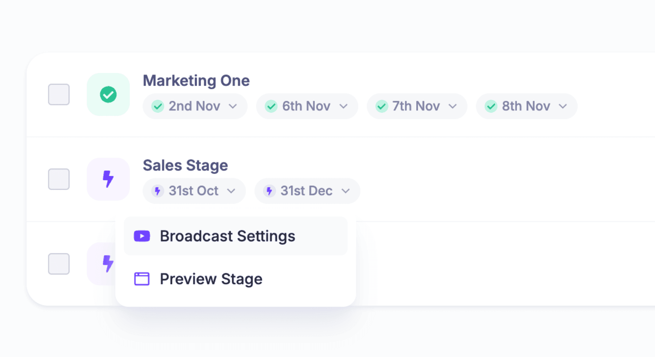This screenshot has width=655, height=357.
Task: Check the checkbox for the Marketing One row
Action: [x=59, y=94]
